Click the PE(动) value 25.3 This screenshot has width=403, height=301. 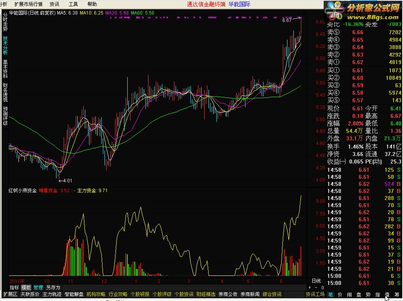pyautogui.click(x=396, y=162)
